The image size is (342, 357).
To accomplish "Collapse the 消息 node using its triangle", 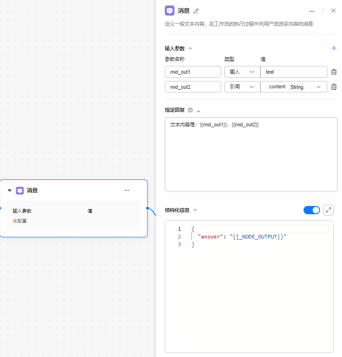I will 10,190.
